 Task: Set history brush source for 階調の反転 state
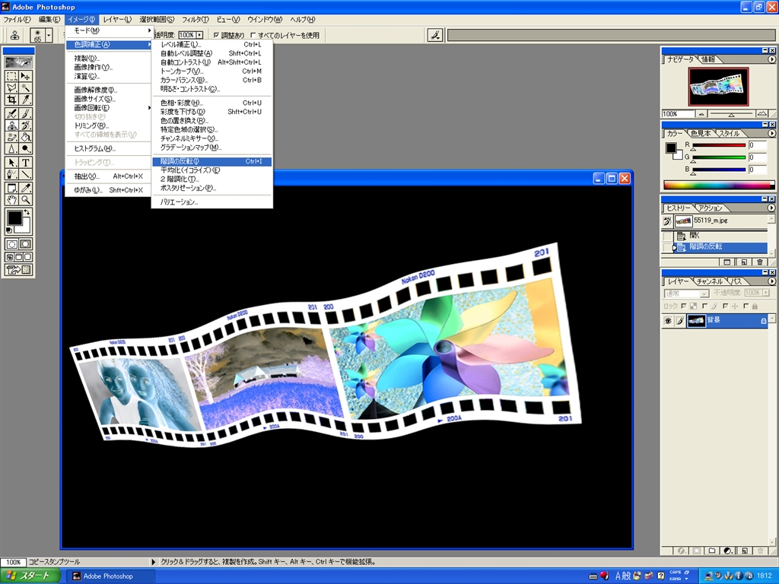[x=667, y=247]
